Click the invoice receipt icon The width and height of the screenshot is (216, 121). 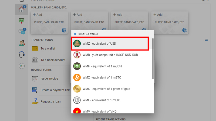[x=35, y=79]
